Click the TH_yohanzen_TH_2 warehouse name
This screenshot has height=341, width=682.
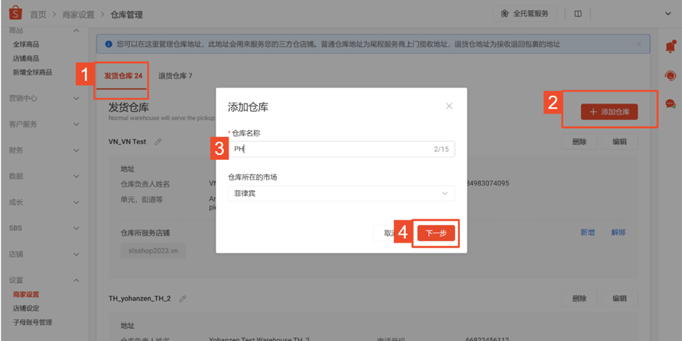click(139, 298)
